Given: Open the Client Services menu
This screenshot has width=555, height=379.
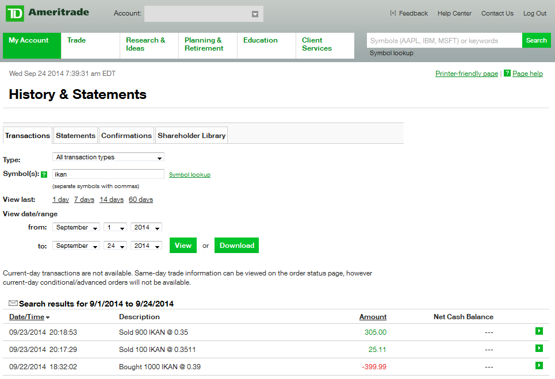Looking at the screenshot, I should coord(325,45).
